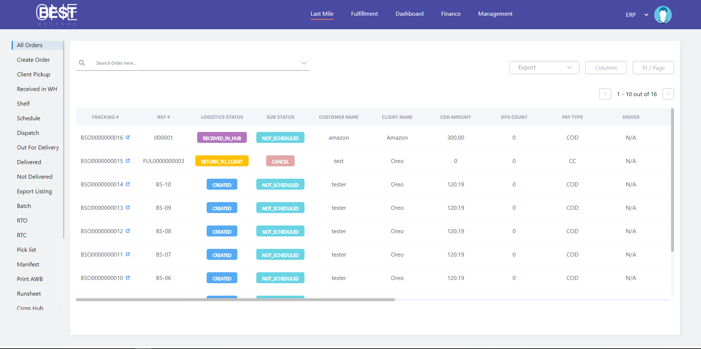Open external link icon for BSO0000000016

(x=128, y=137)
